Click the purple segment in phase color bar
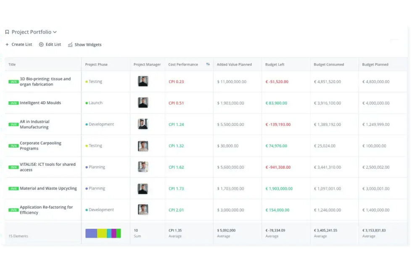412x270 pixels. [91, 233]
